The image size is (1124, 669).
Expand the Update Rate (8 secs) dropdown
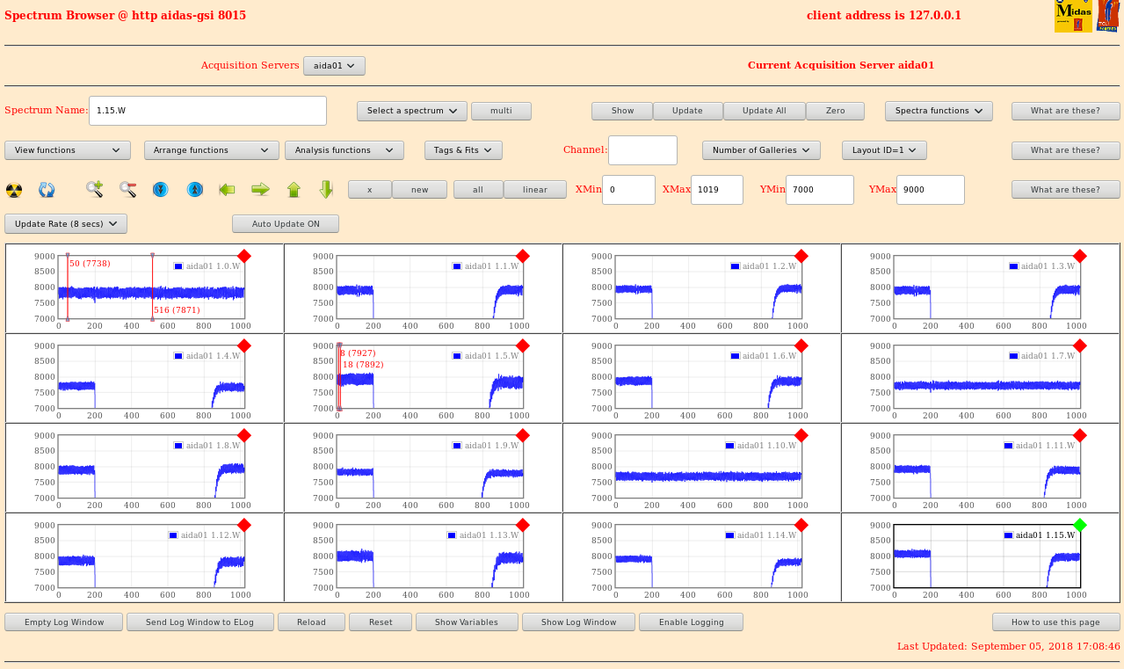pos(66,224)
